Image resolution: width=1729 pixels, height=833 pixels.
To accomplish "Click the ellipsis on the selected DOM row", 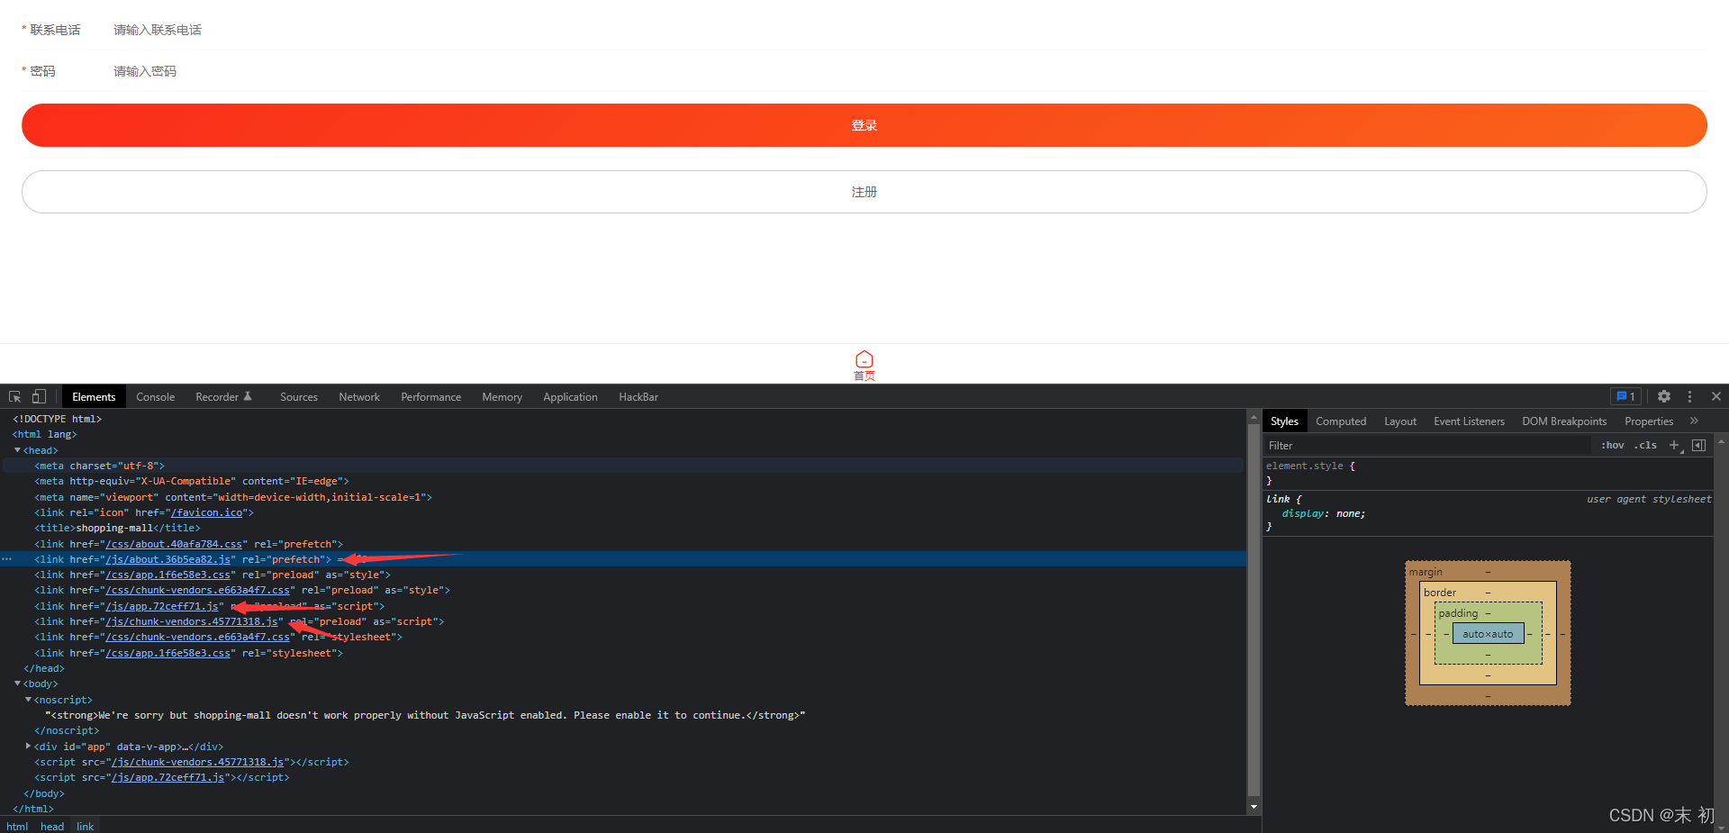I will click(x=7, y=559).
